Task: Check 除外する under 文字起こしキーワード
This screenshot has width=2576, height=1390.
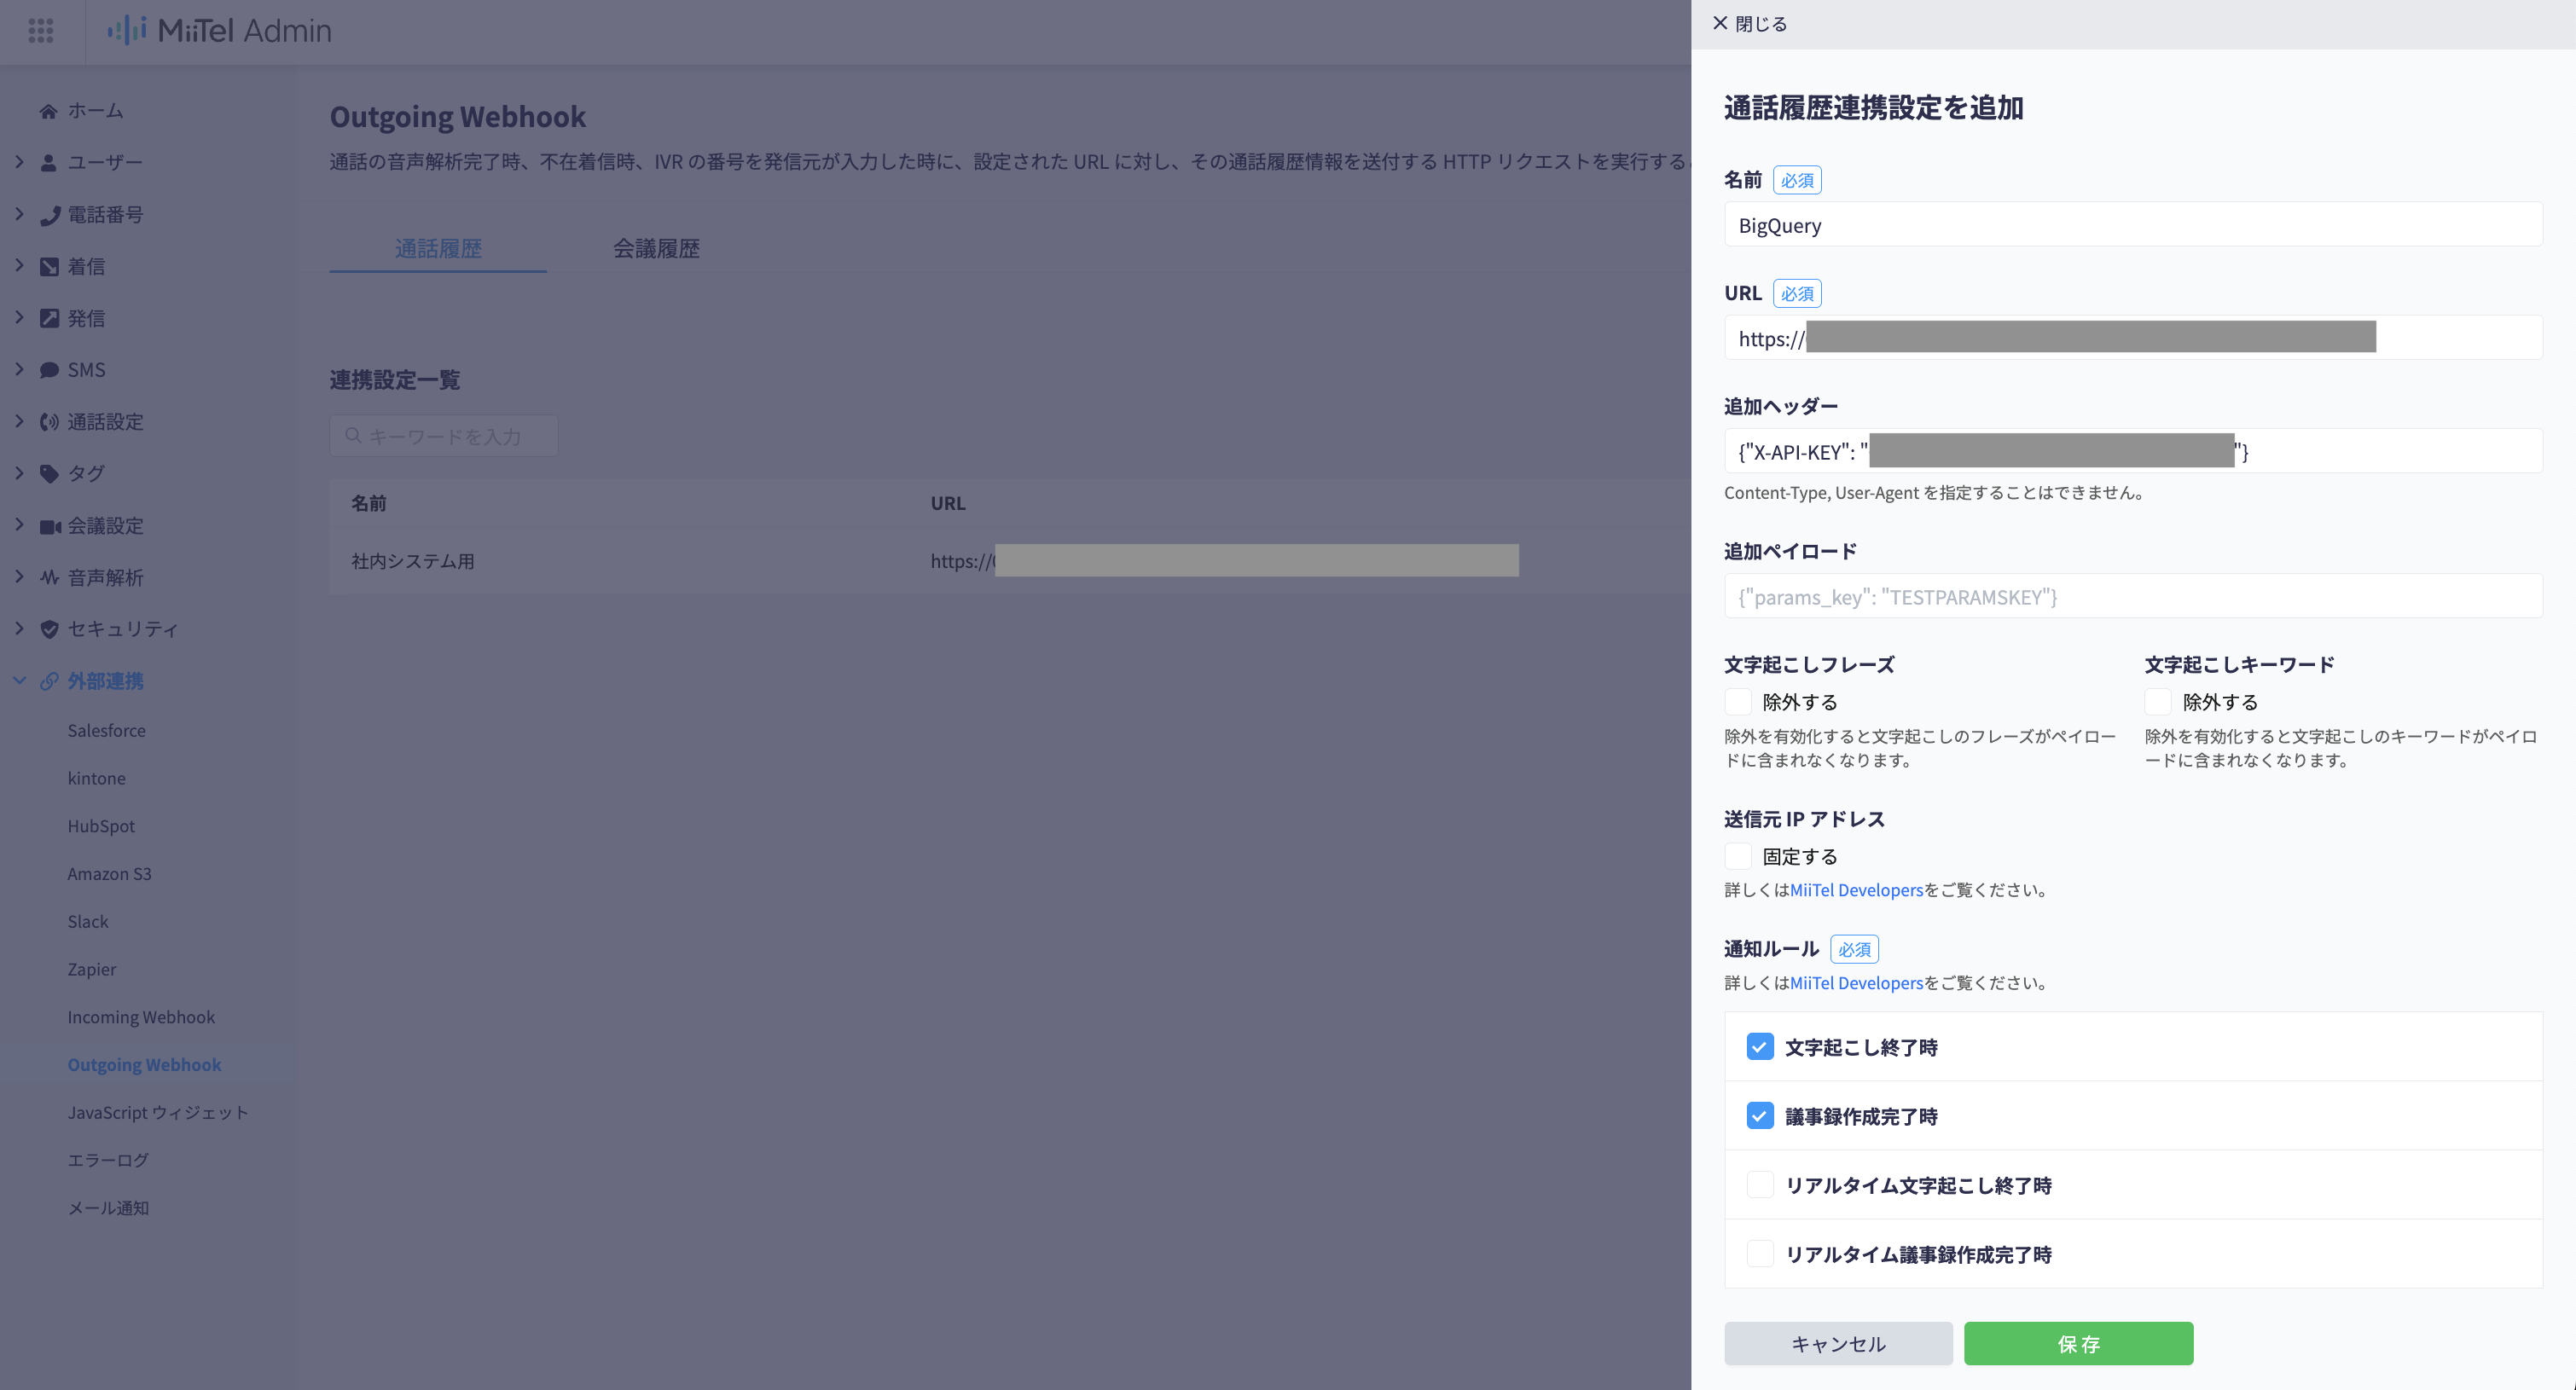Action: tap(2158, 702)
